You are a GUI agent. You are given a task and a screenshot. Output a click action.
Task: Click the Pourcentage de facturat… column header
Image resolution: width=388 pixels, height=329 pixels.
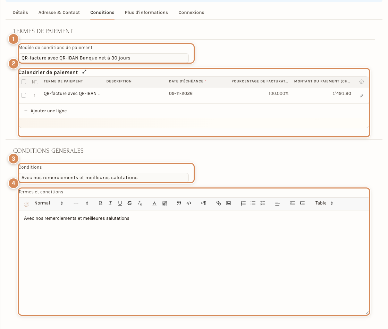coord(260,81)
